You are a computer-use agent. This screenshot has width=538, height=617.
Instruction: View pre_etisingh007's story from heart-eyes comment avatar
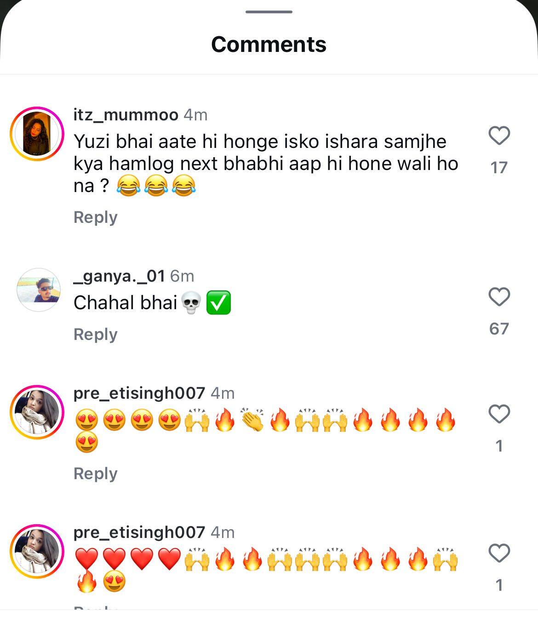click(x=37, y=412)
